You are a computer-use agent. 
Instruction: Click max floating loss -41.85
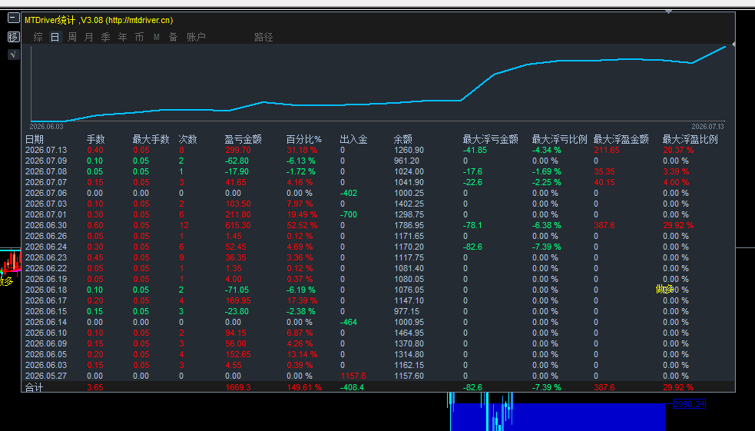pos(475,151)
